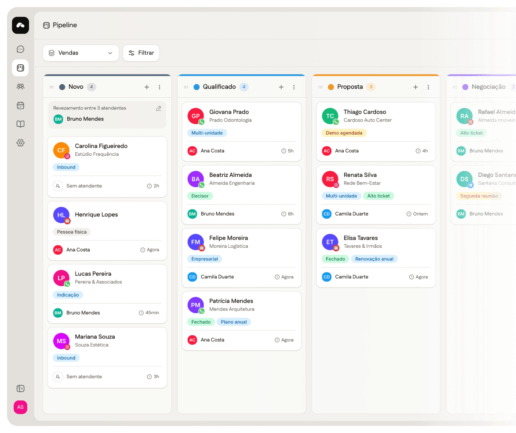Open the Filtrar filter button
This screenshot has width=516, height=433.
141,53
